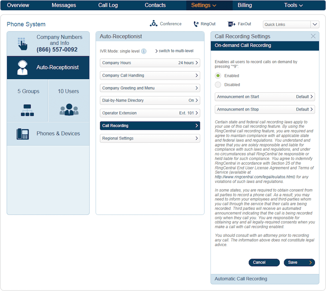Click the RingOut phone icon

tap(196, 24)
